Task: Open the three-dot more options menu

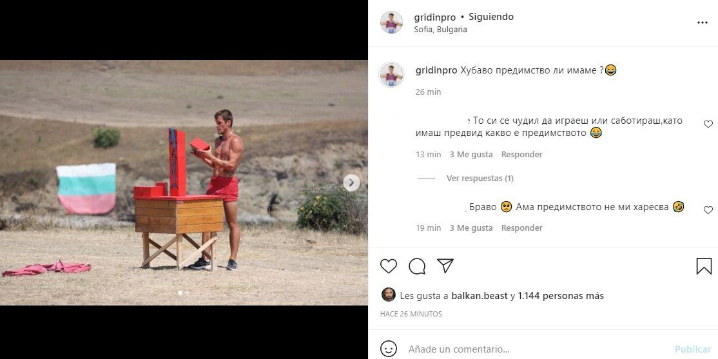Action: [x=703, y=23]
